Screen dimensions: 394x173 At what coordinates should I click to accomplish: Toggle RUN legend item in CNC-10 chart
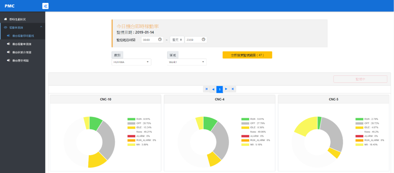(x=138, y=119)
